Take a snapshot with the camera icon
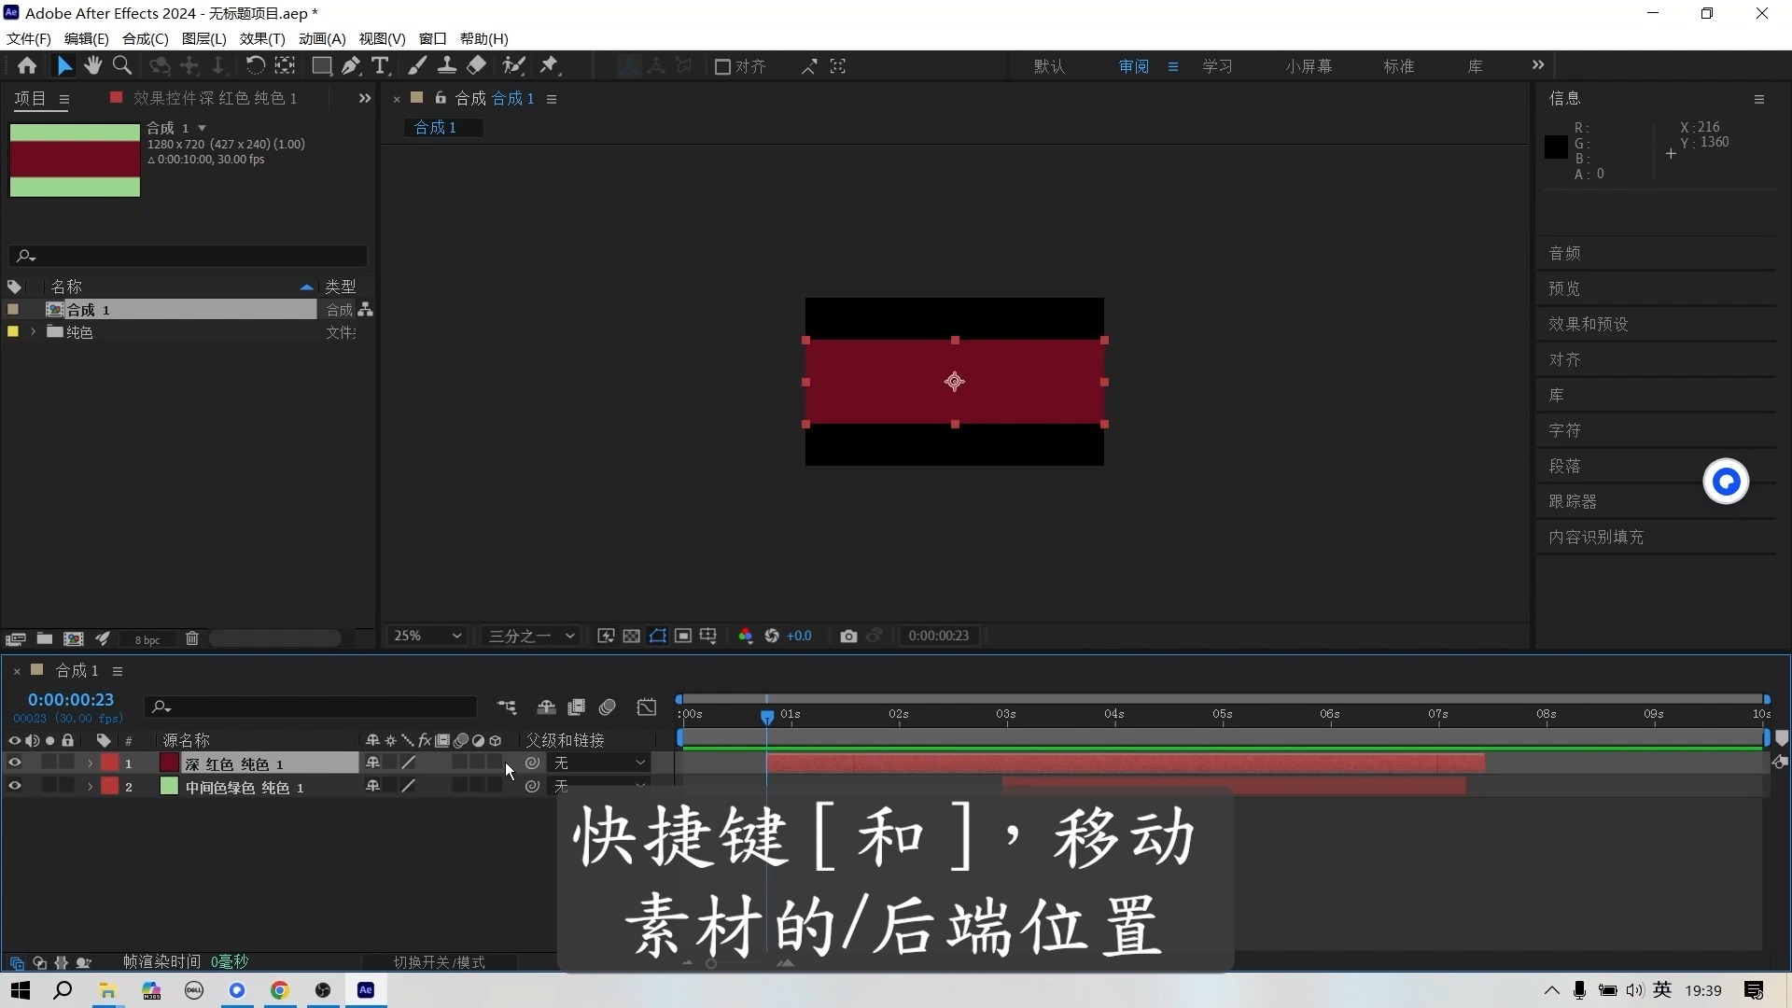1792x1008 pixels. click(849, 636)
